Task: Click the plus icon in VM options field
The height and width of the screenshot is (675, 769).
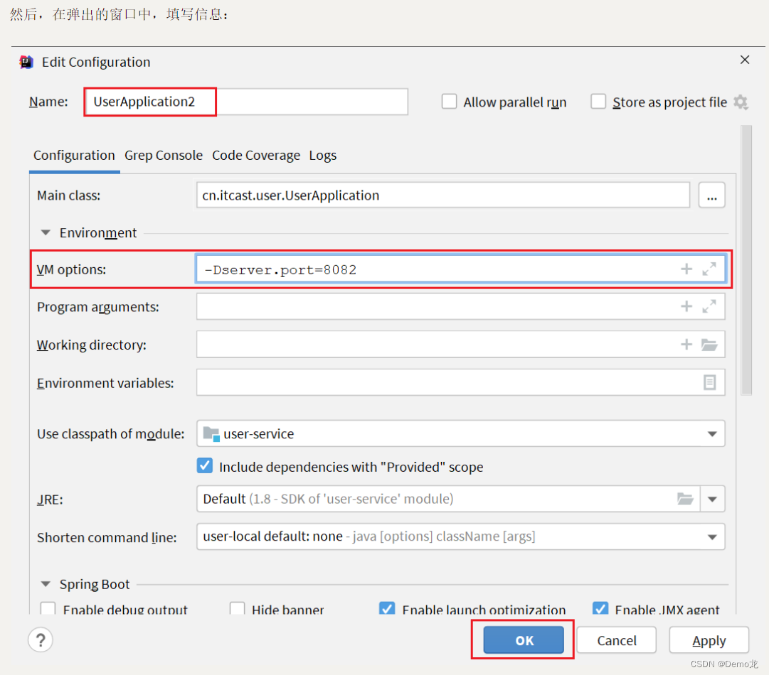Action: point(686,269)
